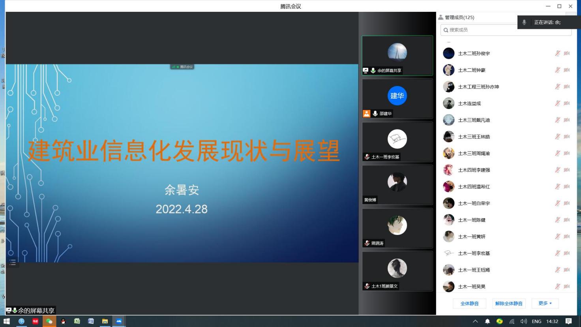Viewport: 581px width, 327px height.
Task: Click muted microphone icon for 土木二班孙俊宇
Action: 557,53
